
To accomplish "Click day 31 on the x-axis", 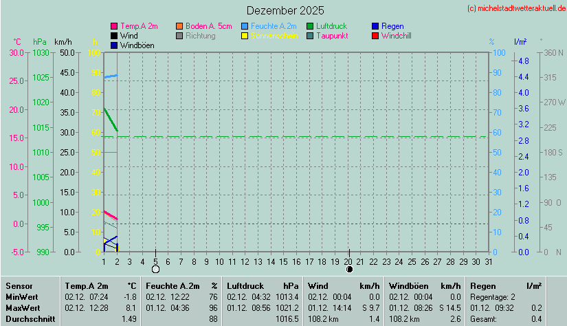I will point(488,261).
